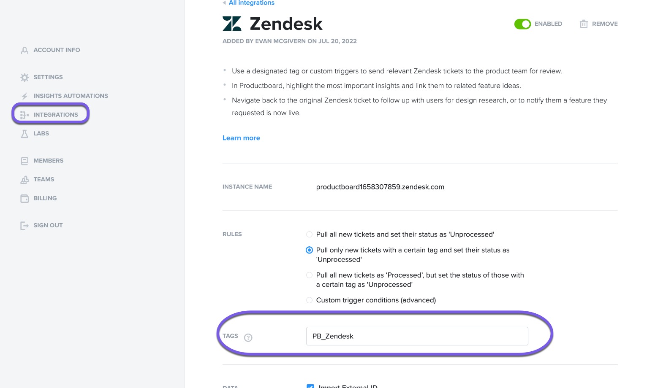Click the Members icon in sidebar
655x388 pixels.
(24, 161)
